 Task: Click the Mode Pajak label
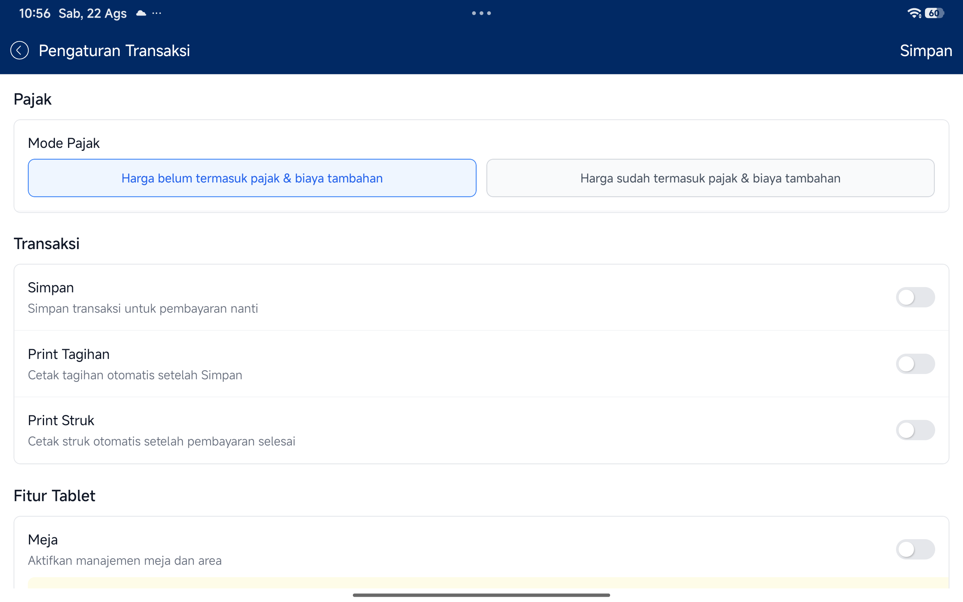click(64, 143)
